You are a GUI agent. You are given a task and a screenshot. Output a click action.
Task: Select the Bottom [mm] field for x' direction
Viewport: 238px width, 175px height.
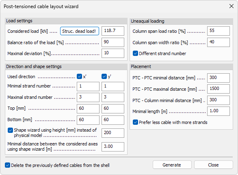click(x=88, y=120)
